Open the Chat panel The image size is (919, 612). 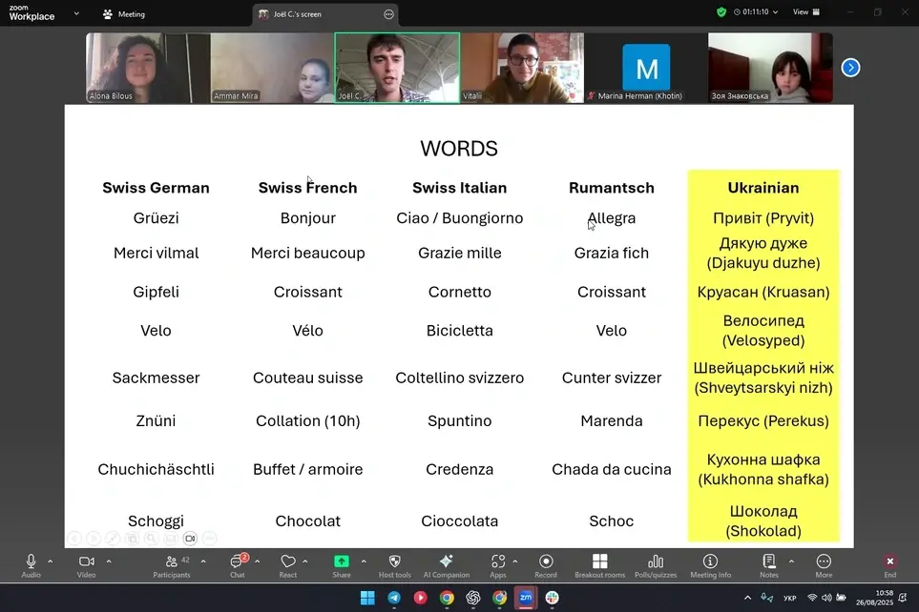237,562
